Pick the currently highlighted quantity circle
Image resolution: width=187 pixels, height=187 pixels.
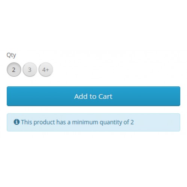pyautogui.click(x=14, y=70)
